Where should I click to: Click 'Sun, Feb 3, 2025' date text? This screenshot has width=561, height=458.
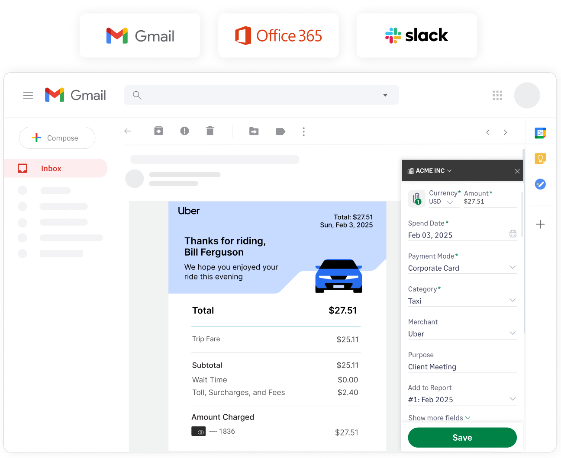[346, 225]
